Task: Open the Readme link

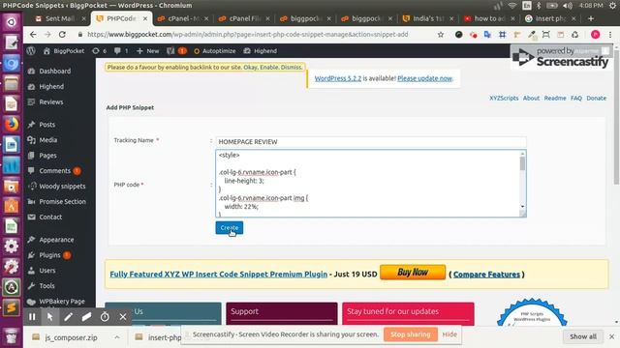Action: [555, 98]
